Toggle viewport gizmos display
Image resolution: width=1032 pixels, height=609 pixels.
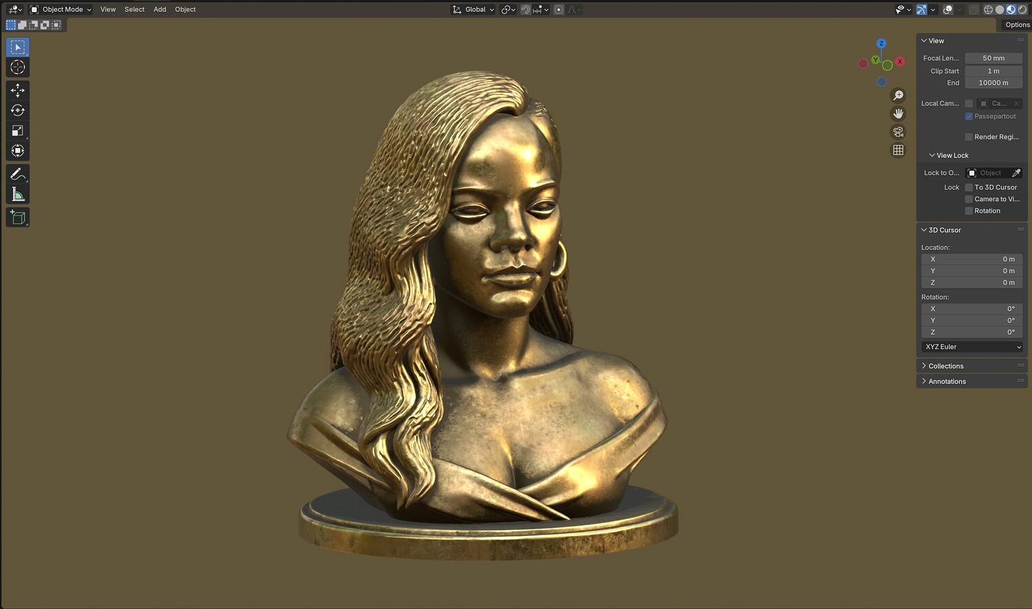[x=921, y=10]
